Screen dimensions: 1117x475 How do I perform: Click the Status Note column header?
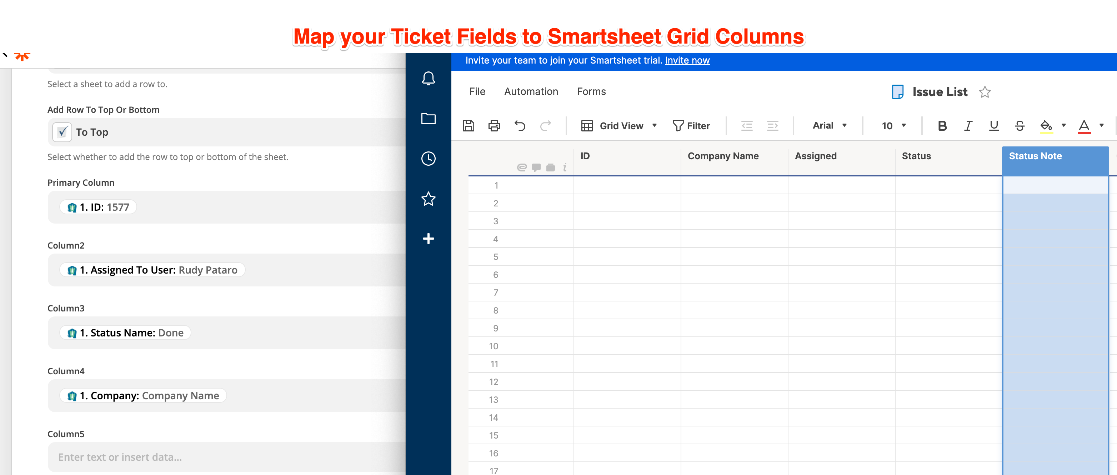pyautogui.click(x=1056, y=161)
